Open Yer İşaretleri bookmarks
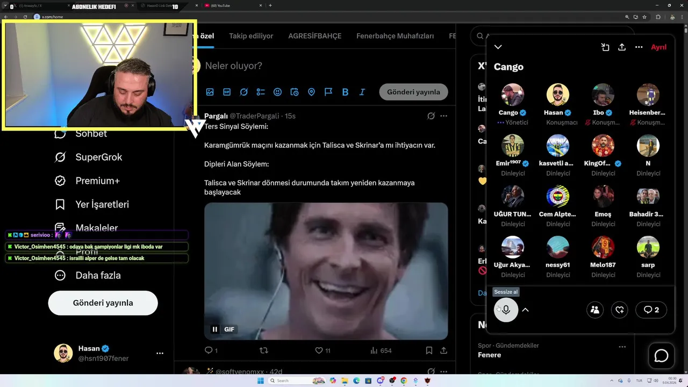The height and width of the screenshot is (387, 688). 92,204
